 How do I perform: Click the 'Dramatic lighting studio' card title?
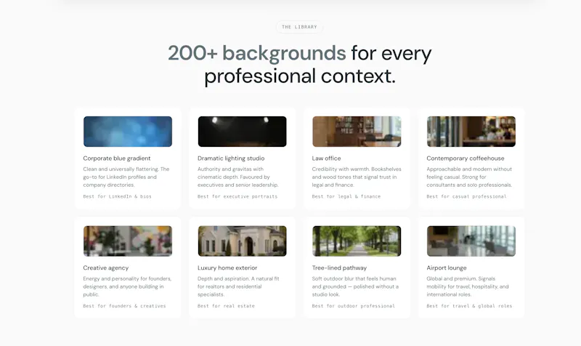[231, 158]
